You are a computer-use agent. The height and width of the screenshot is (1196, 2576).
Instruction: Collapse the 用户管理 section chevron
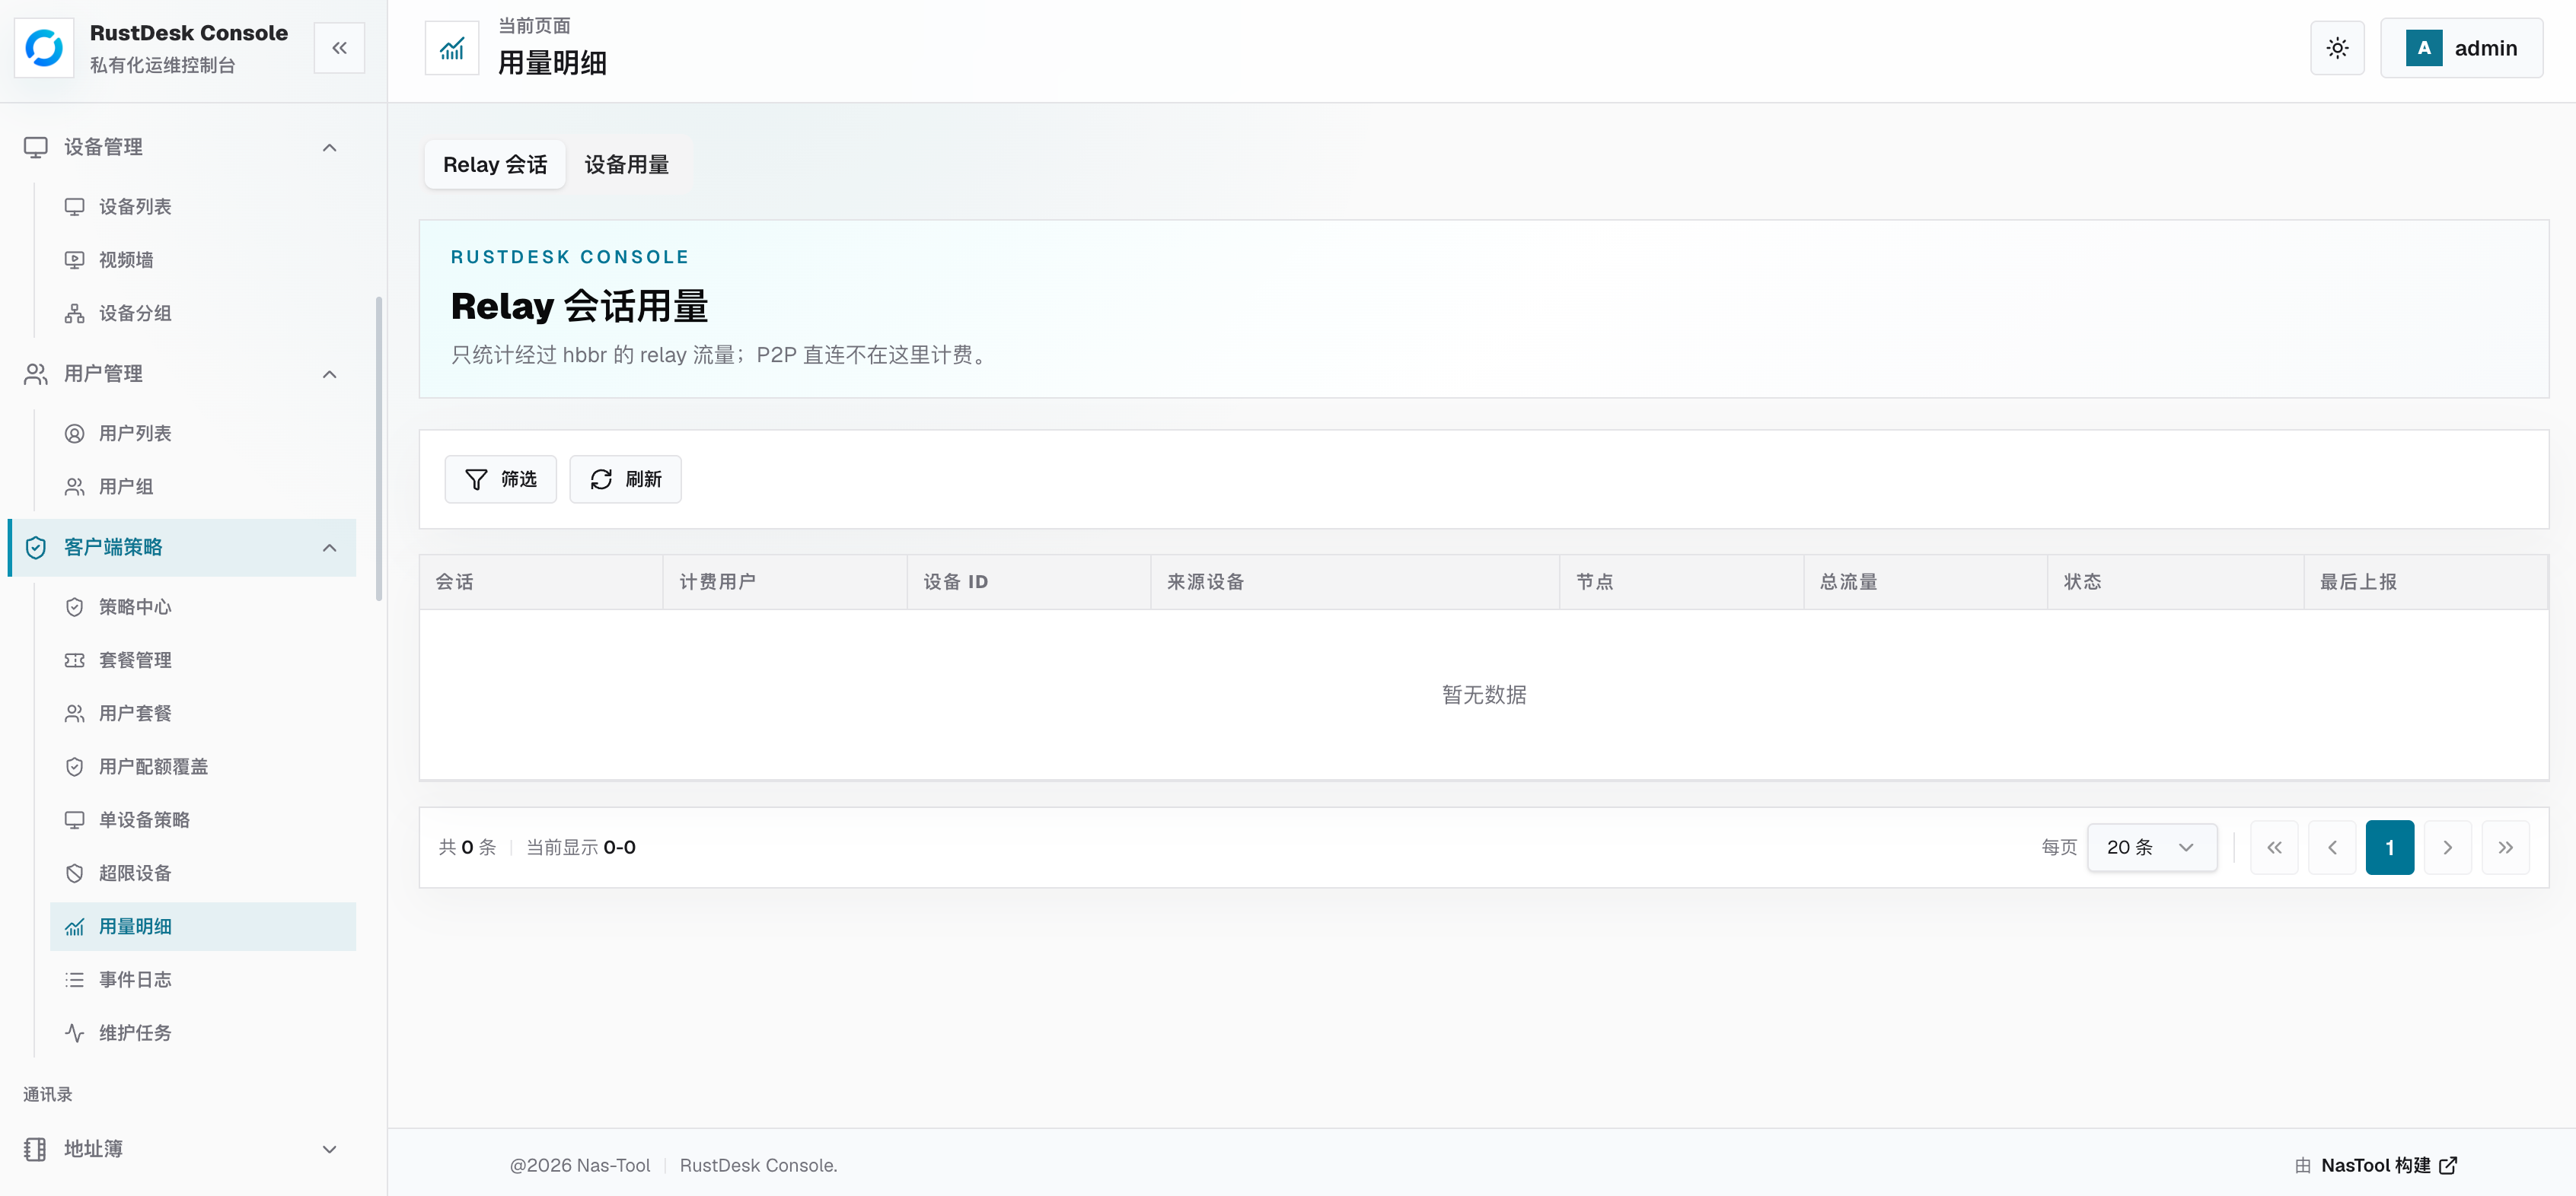tap(330, 374)
